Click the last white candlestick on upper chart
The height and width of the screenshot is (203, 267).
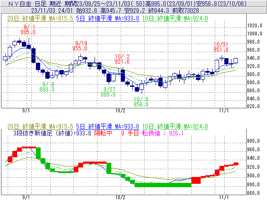(236, 61)
